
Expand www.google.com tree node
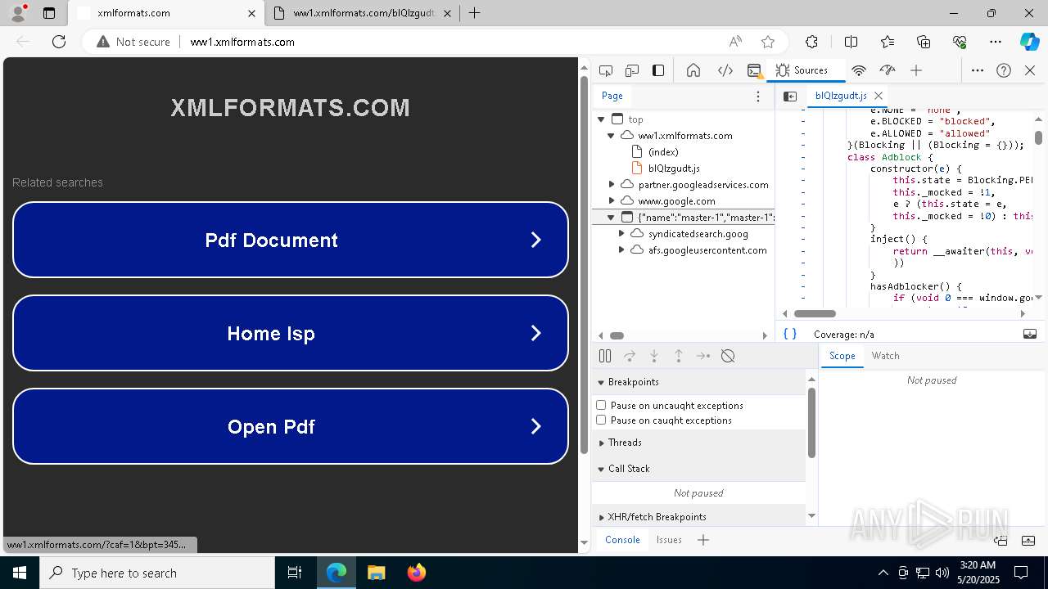(x=611, y=201)
